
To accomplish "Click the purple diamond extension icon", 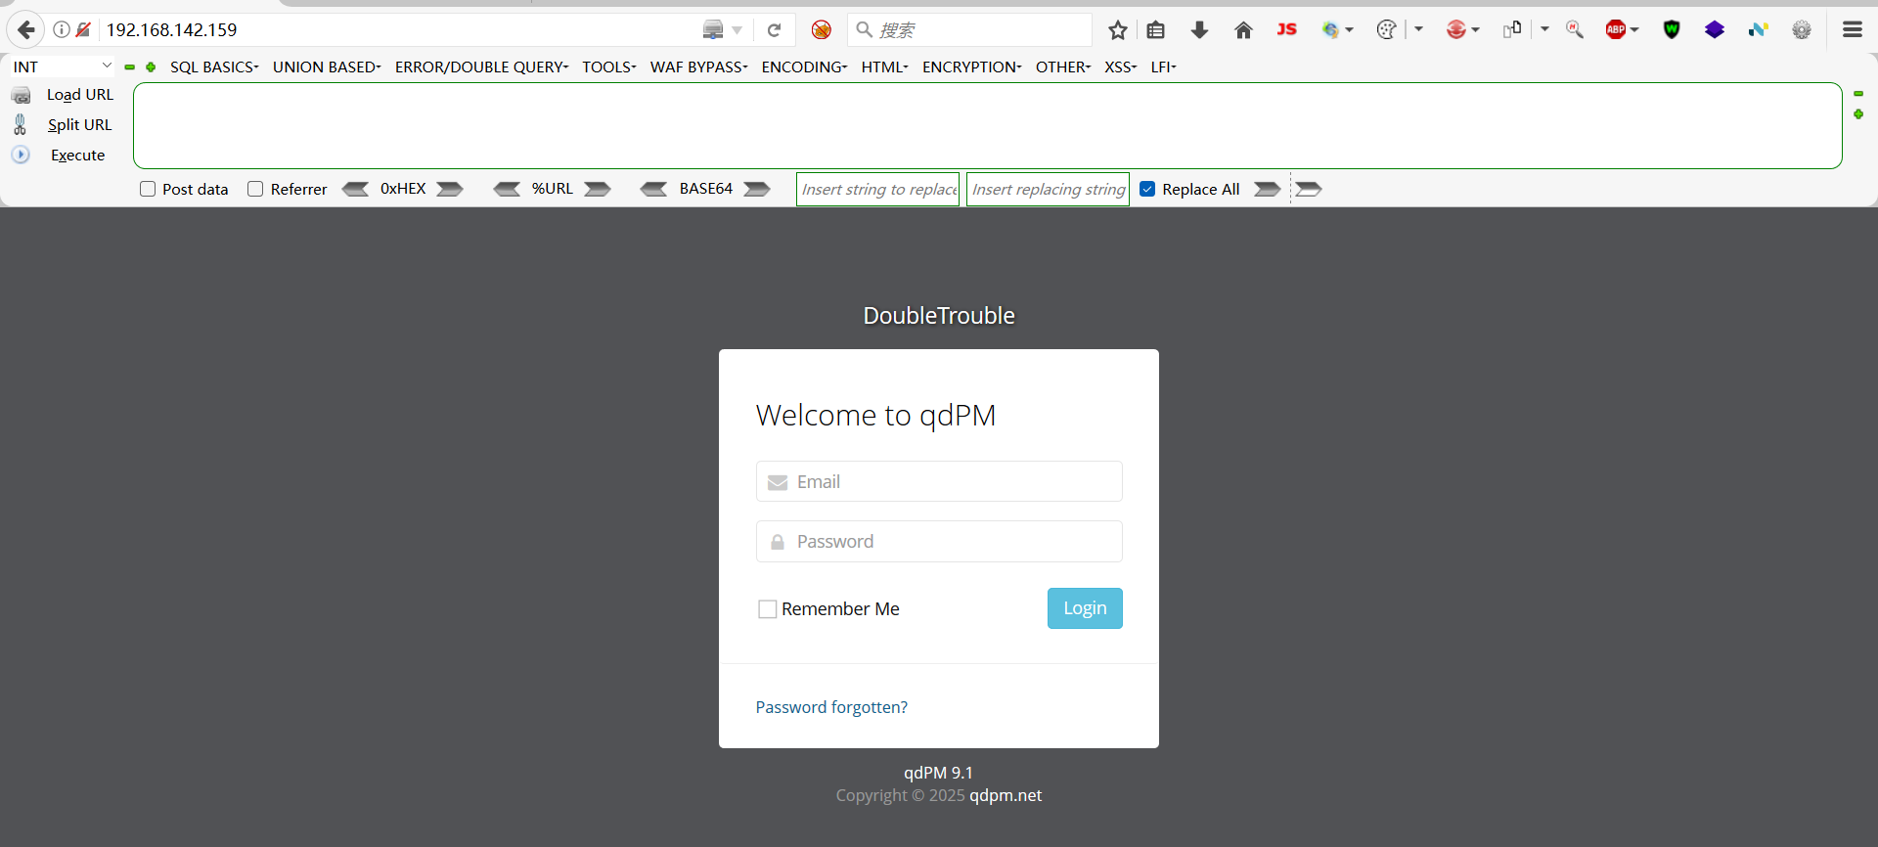I will coord(1715,29).
